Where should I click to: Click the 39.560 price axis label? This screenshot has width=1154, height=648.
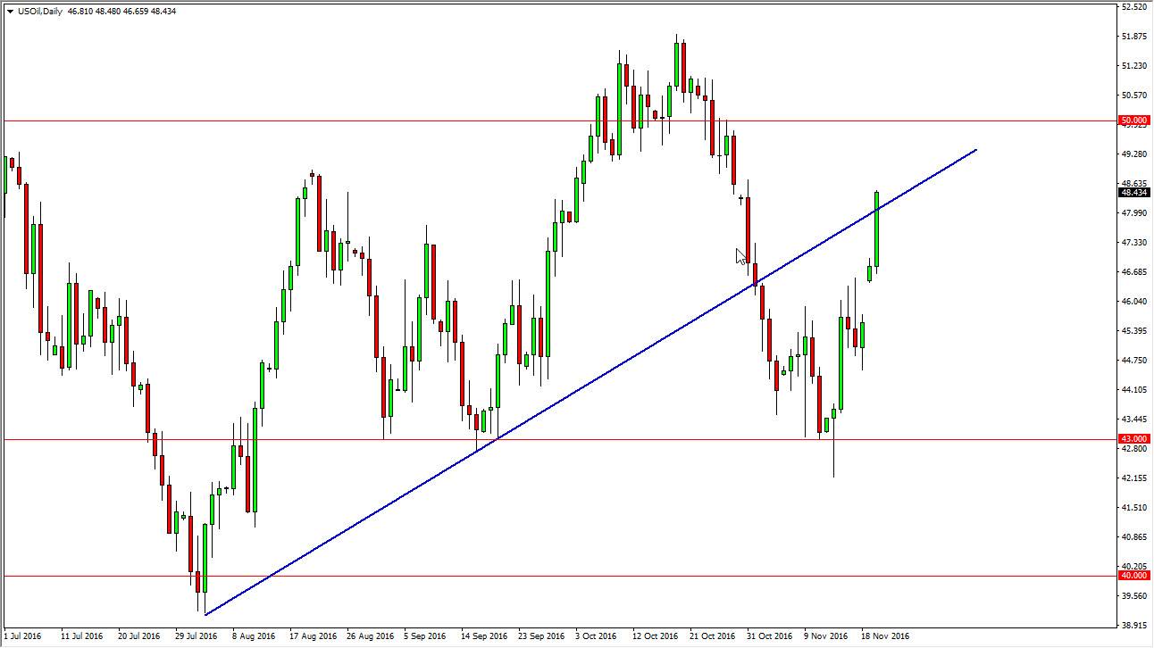[x=1134, y=596]
